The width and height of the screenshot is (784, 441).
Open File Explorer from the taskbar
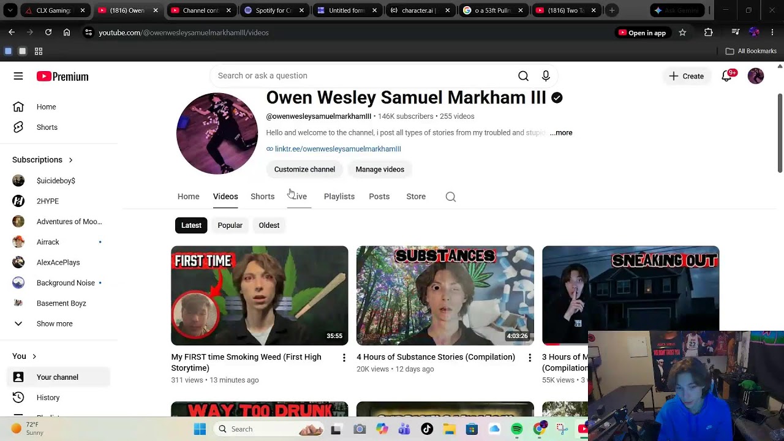[x=449, y=429]
